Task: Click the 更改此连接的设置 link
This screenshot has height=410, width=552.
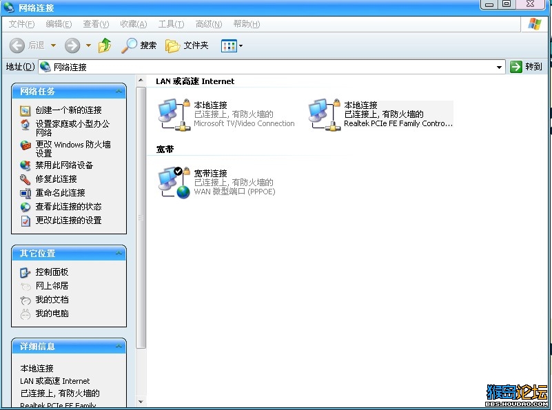Action: click(x=69, y=221)
